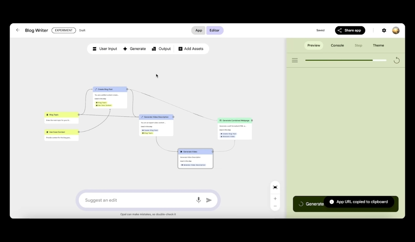Open the Theme tab

pos(378,45)
